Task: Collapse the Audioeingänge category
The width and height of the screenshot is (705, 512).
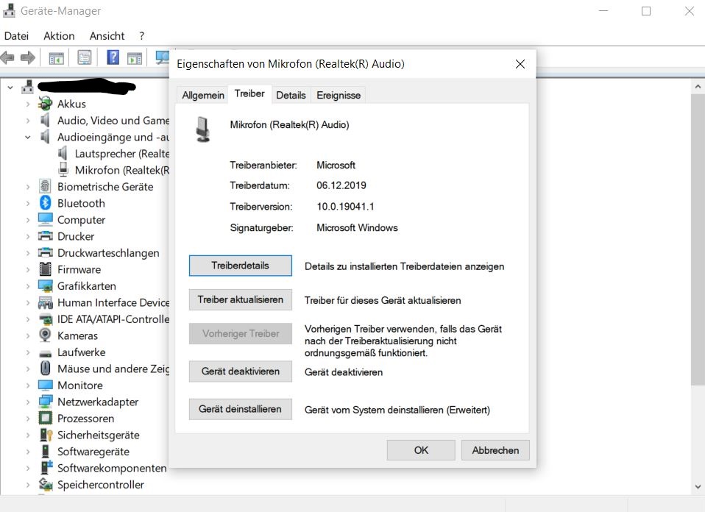Action: point(28,137)
